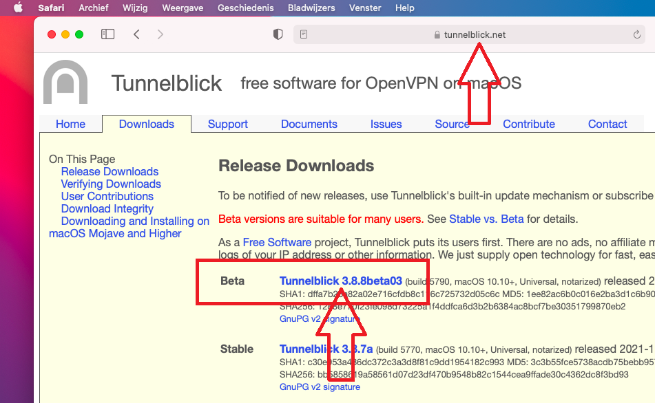Click the address bar lock icon
The image size is (655, 403).
tap(437, 34)
